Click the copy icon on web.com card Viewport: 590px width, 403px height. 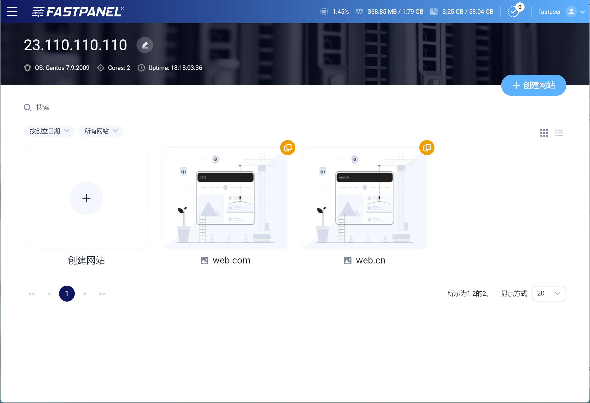click(288, 147)
